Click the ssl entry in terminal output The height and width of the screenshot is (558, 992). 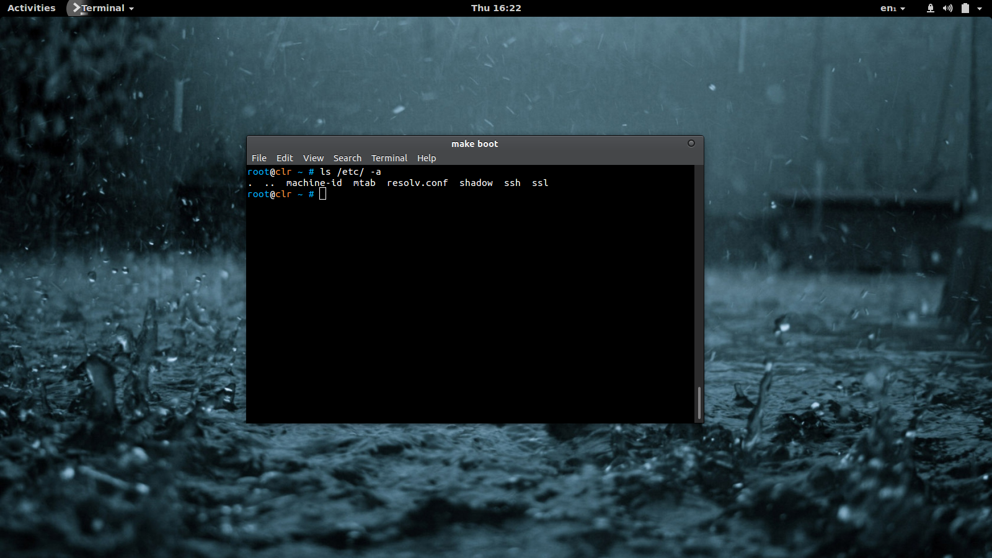click(540, 183)
